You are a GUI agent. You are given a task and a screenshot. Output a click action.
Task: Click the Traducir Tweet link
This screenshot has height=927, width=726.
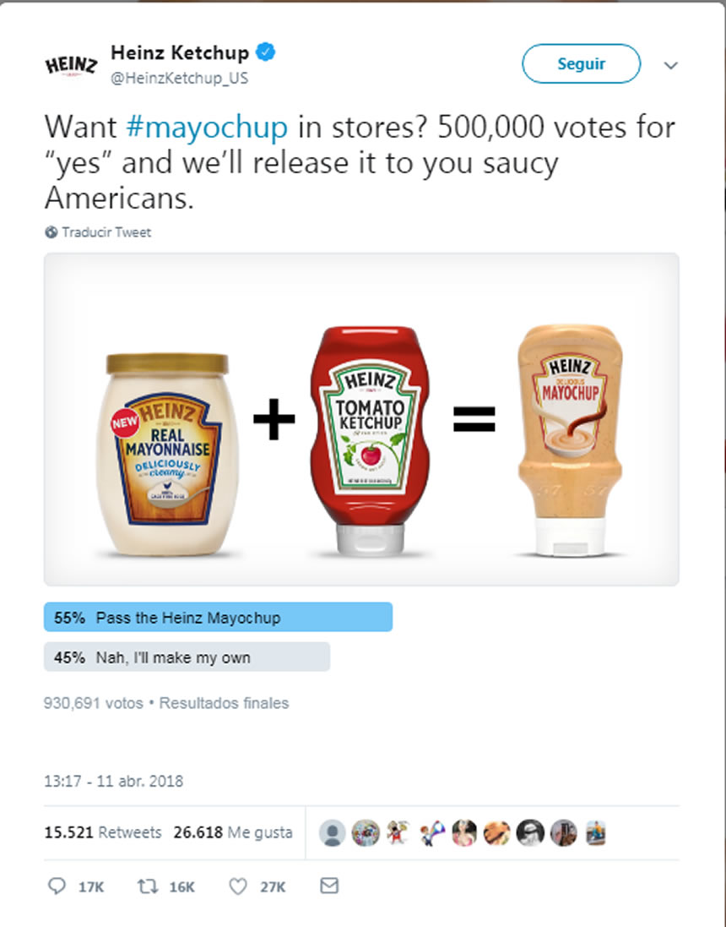[106, 232]
